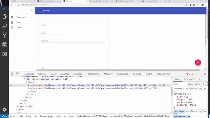Go to Dashboard in the sidebar
The height and width of the screenshot is (118, 210).
click(x=21, y=17)
